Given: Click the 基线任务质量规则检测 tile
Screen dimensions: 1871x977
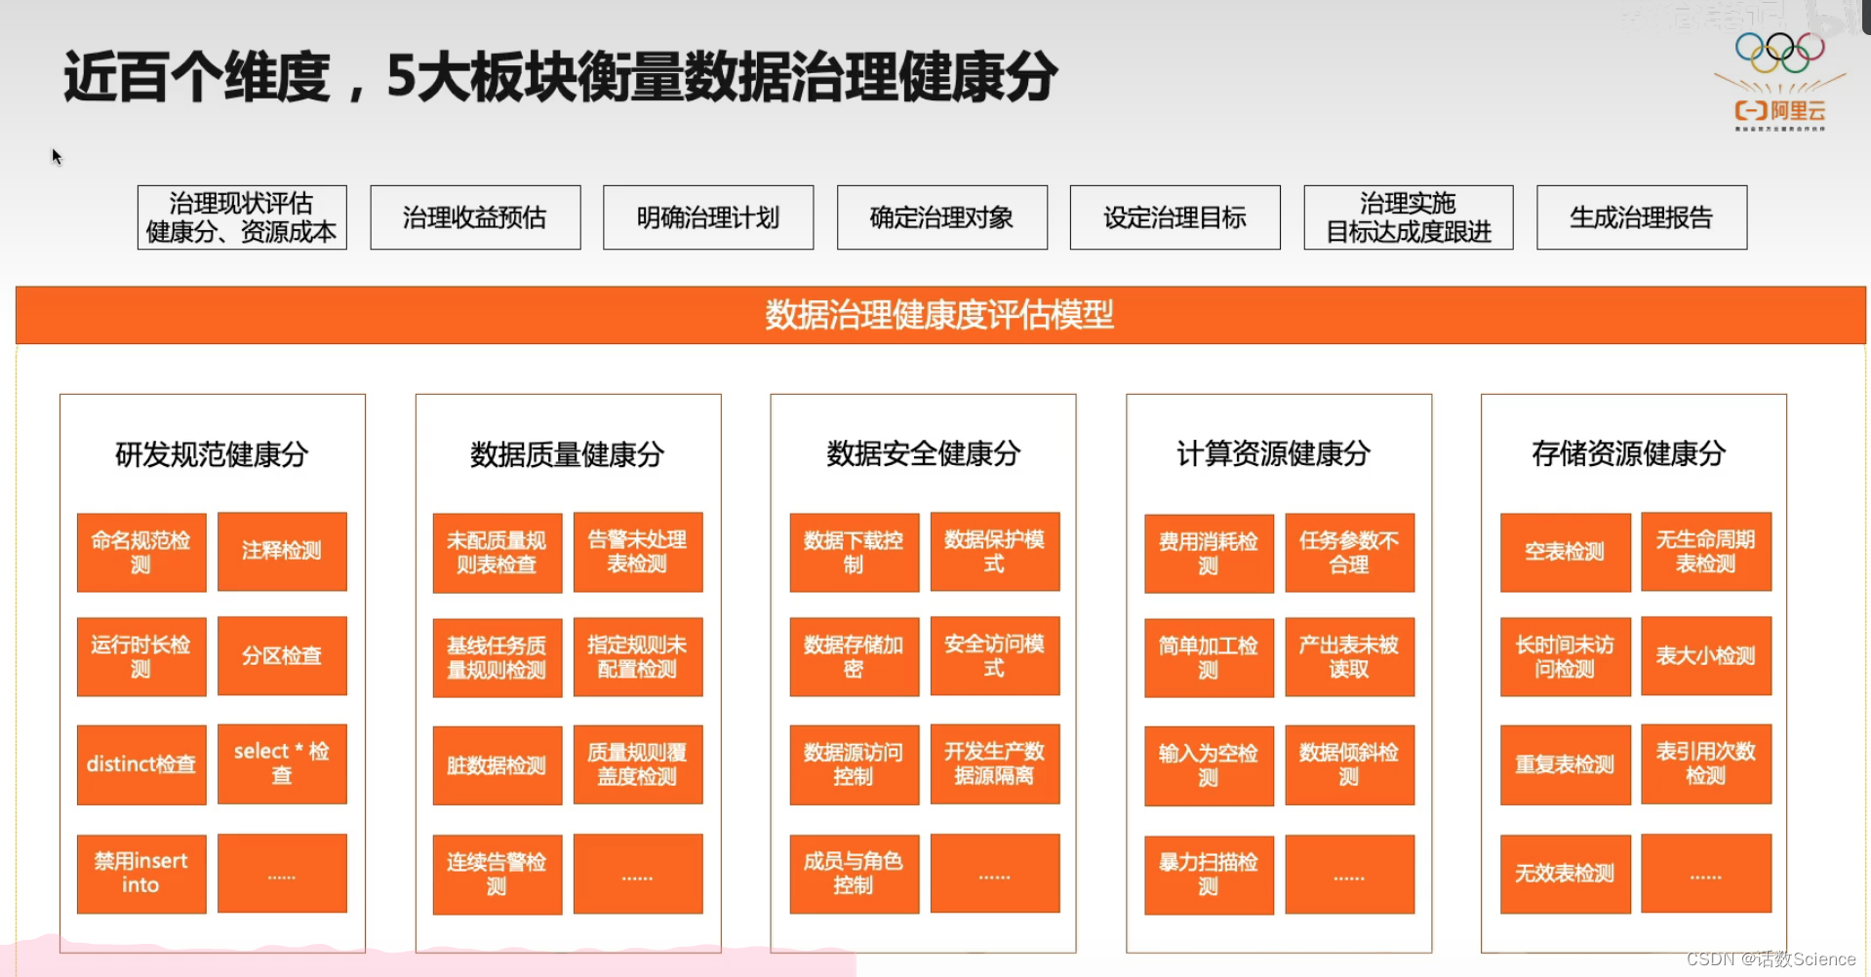Looking at the screenshot, I should click(498, 658).
